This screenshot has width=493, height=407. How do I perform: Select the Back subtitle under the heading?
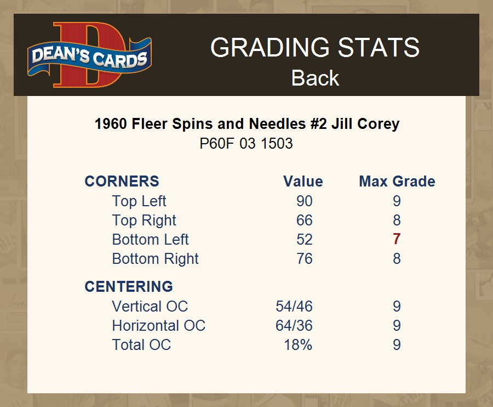coord(315,78)
